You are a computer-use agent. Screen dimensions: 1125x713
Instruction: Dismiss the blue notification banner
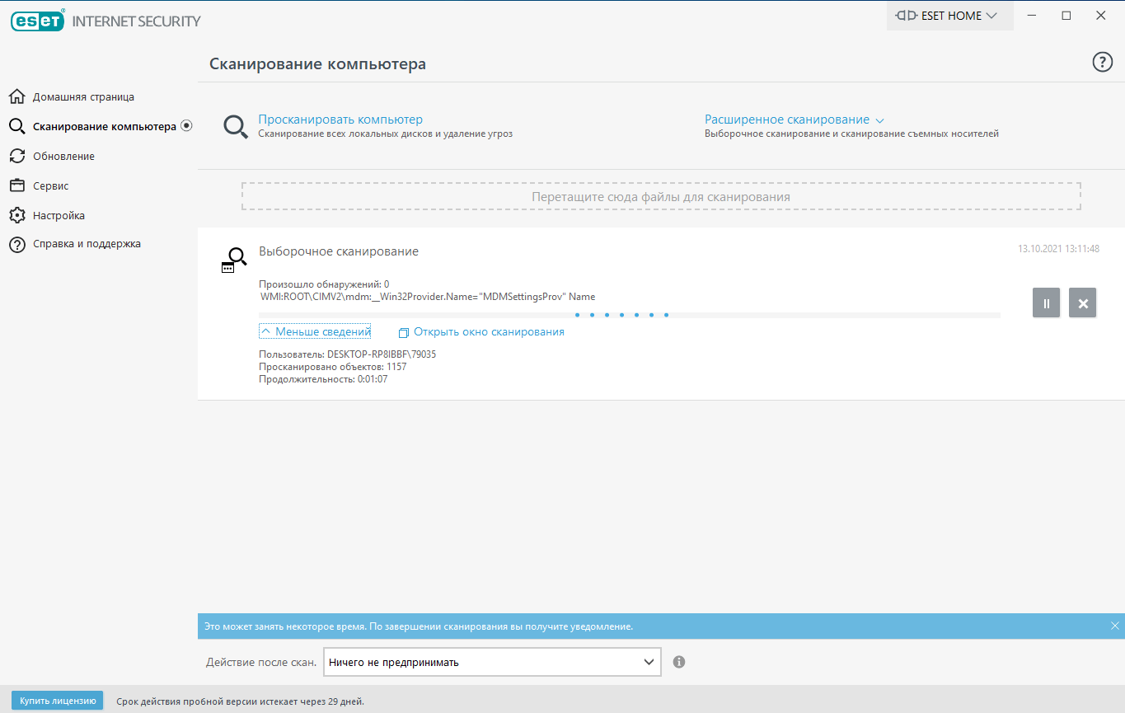pos(1114,626)
